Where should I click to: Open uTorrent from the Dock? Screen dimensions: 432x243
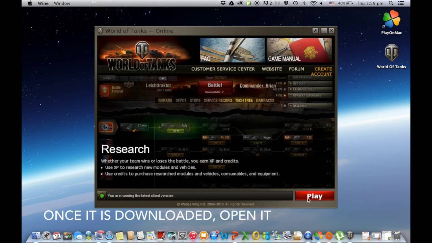[340, 236]
